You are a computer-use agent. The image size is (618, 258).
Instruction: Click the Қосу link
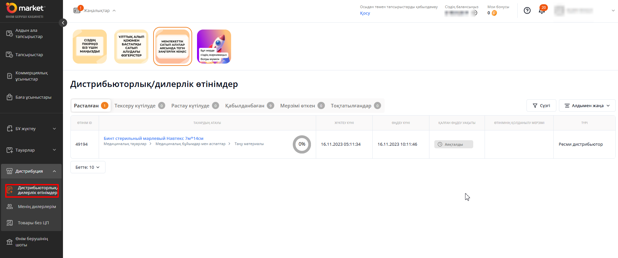click(365, 13)
